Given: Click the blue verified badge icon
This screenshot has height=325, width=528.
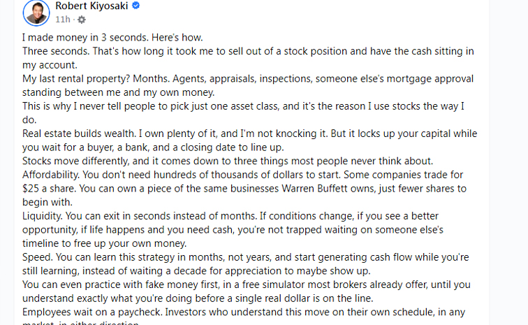Looking at the screenshot, I should point(135,6).
